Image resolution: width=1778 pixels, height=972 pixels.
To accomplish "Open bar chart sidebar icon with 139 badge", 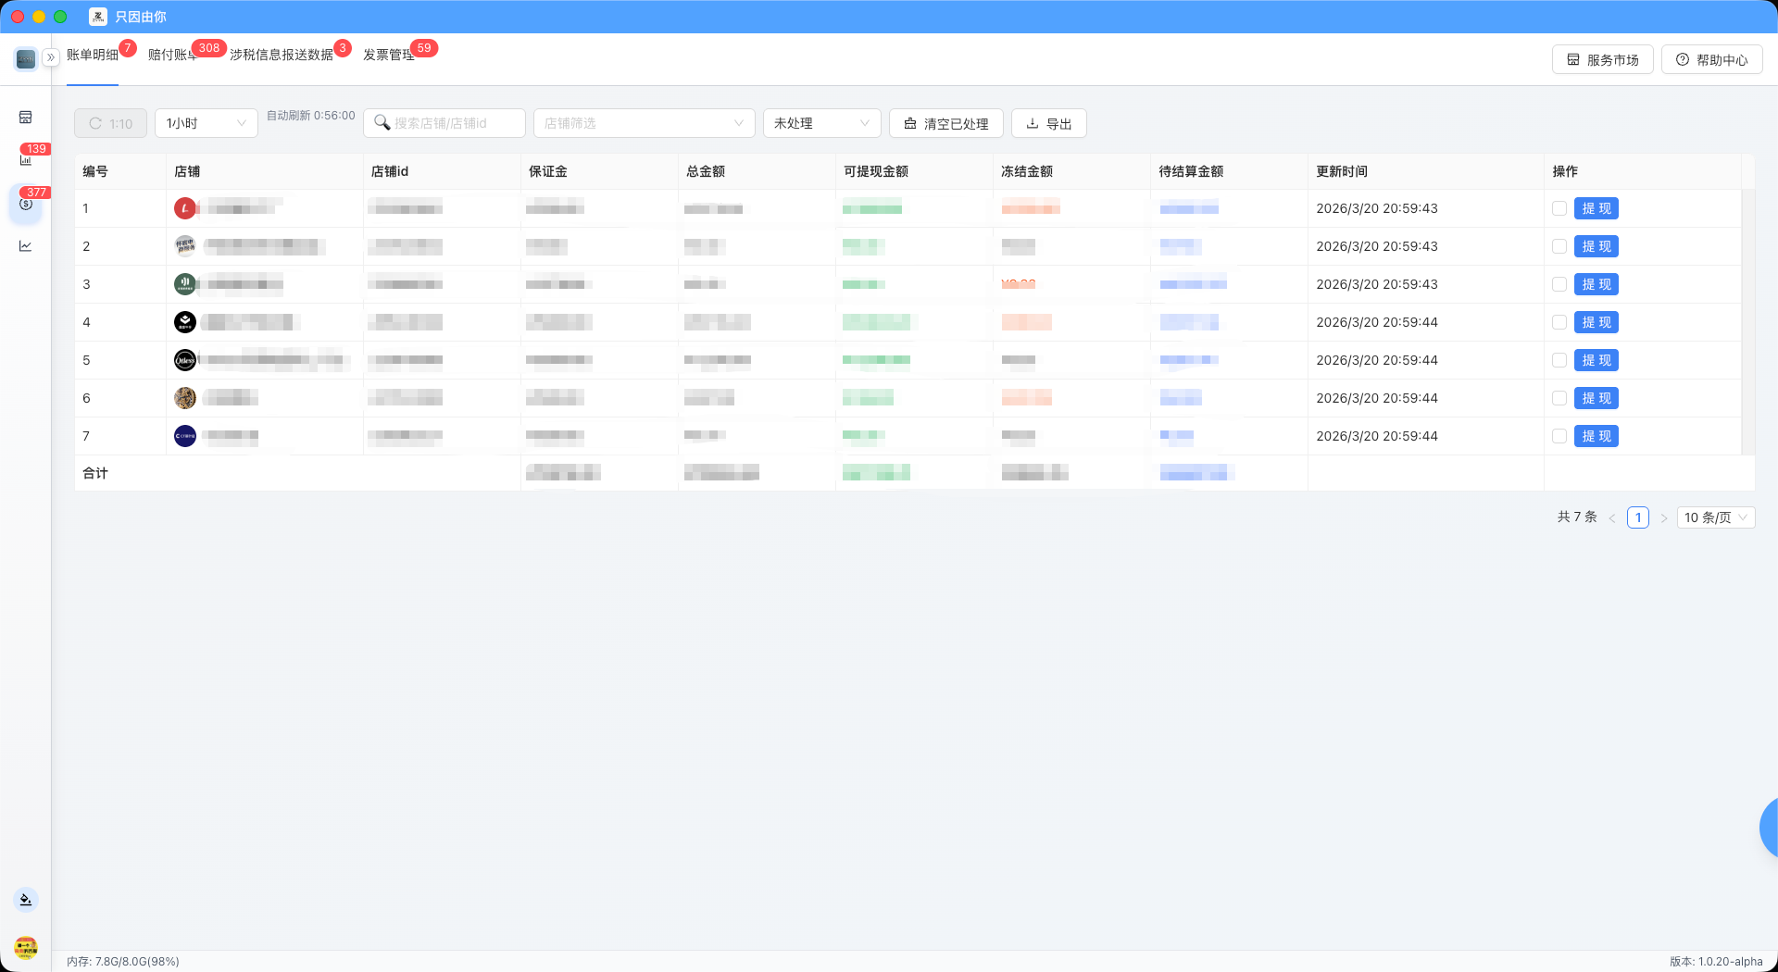I will [26, 160].
